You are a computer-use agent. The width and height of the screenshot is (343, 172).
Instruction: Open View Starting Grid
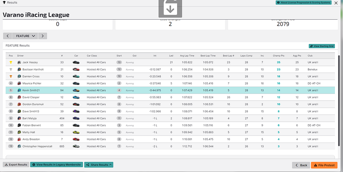point(322,46)
